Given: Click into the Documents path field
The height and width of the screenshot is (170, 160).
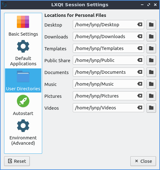Looking at the screenshot, I should [108, 72].
